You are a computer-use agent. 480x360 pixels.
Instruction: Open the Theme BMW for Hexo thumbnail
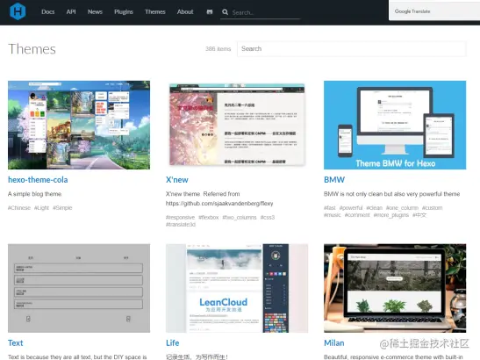pos(395,125)
